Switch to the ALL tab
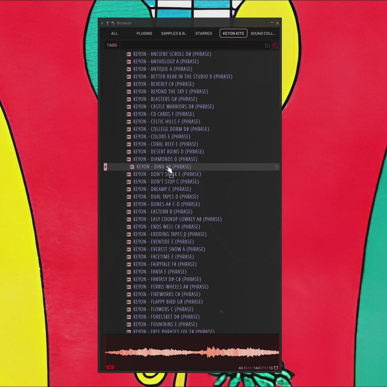Screen dimensions: 387x387 point(114,33)
